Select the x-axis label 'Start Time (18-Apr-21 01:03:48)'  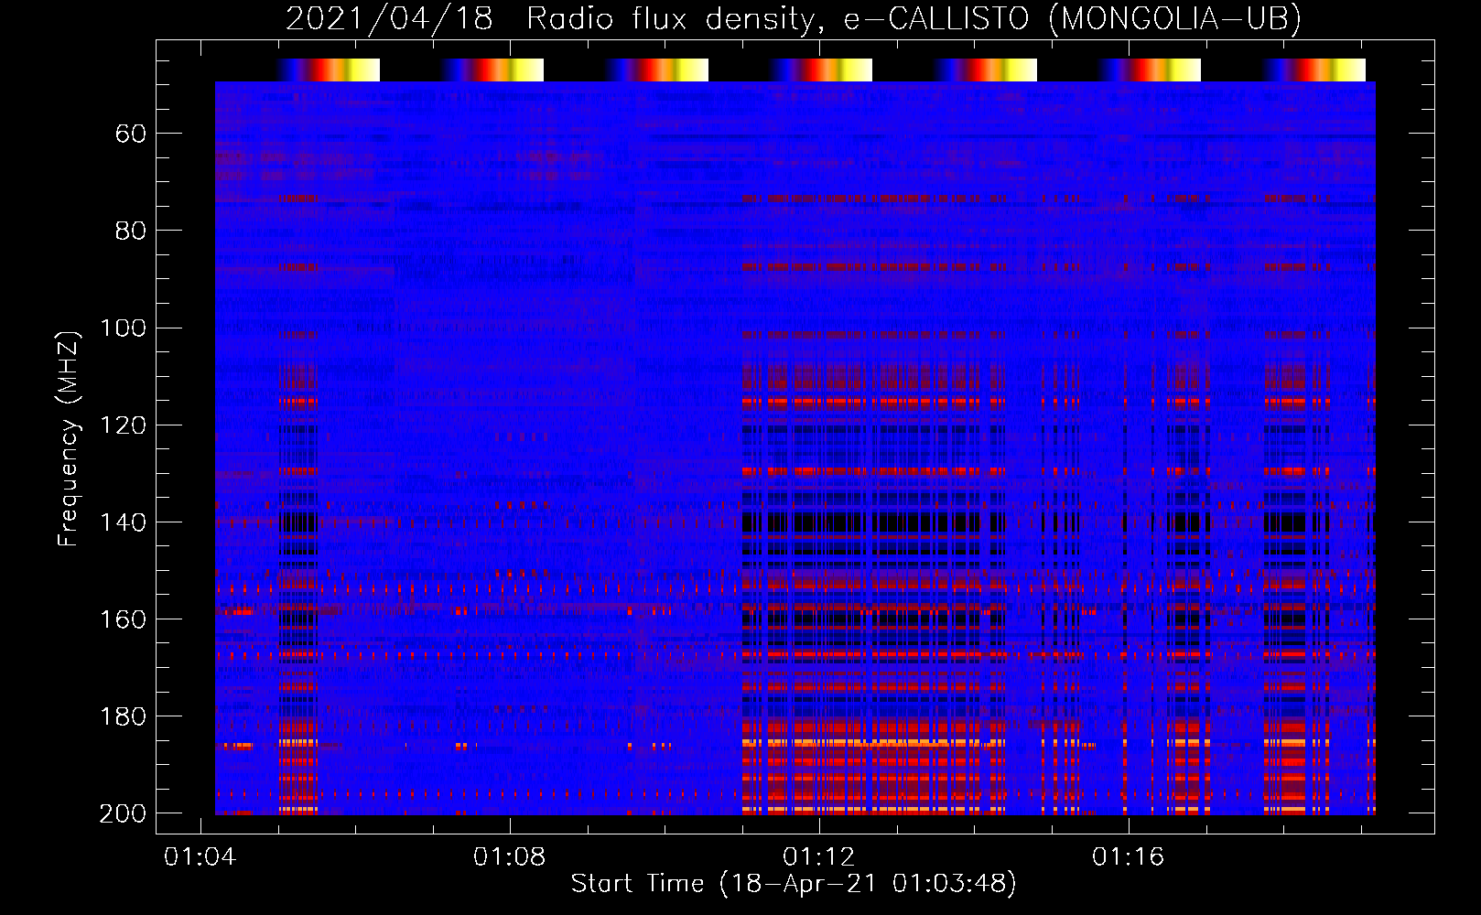(x=794, y=884)
